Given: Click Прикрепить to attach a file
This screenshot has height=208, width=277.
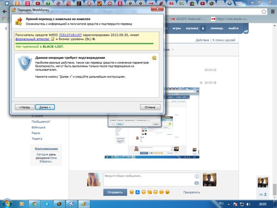Looking at the screenshot, I should coord(192,192).
